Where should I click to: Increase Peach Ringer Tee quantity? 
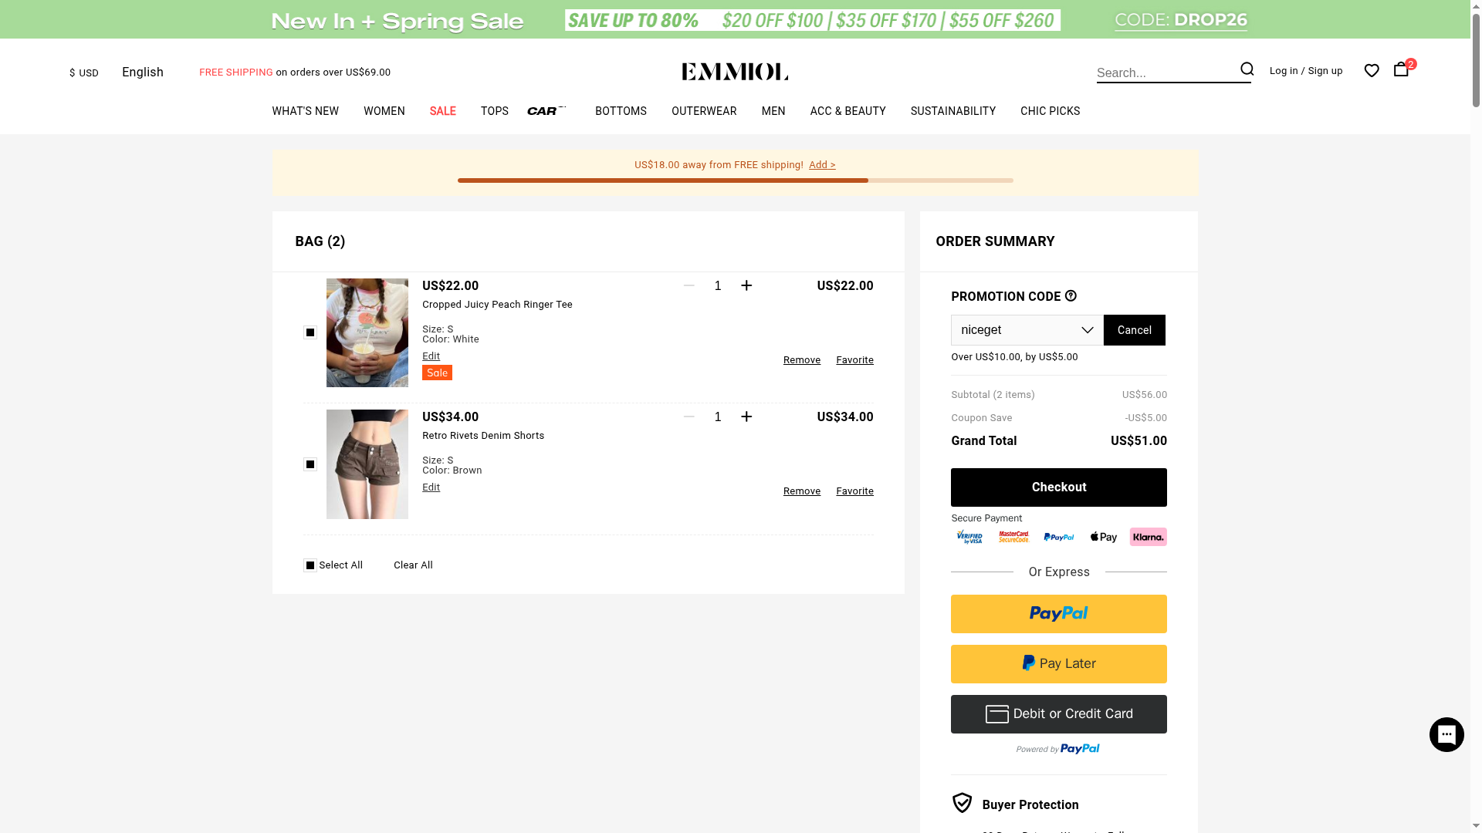[746, 286]
